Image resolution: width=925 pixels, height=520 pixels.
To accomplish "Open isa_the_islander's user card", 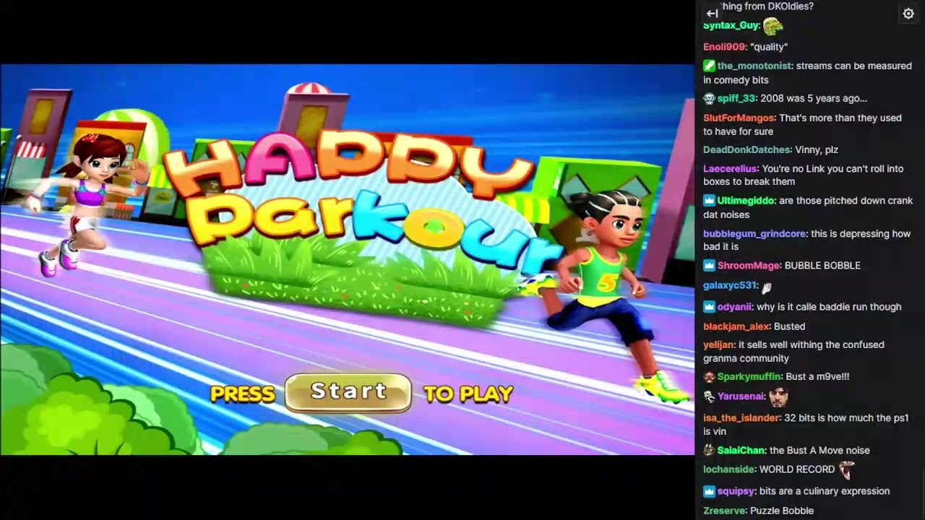I will [742, 418].
